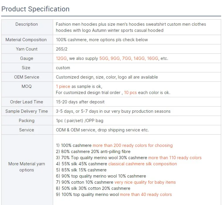Click the Order Lead Time label
This screenshot has width=222, height=205.
click(x=26, y=102)
